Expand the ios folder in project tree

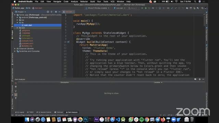click(17, 20)
